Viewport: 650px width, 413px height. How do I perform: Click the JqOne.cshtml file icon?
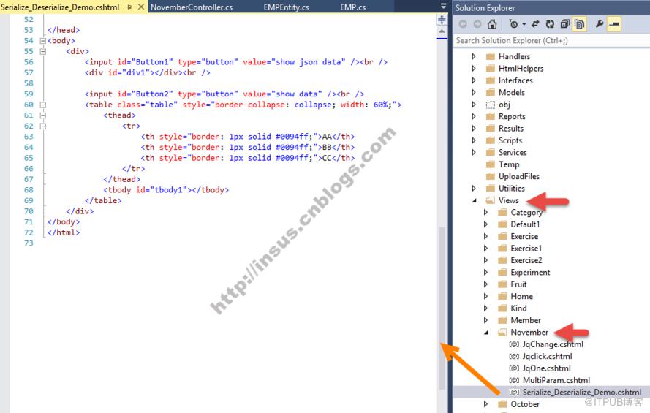pyautogui.click(x=514, y=368)
